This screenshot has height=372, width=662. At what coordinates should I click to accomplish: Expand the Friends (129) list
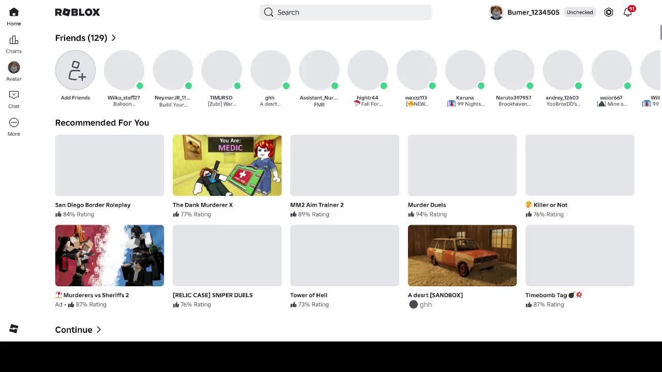coord(86,38)
